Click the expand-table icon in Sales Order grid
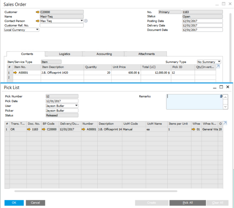The width and height of the screenshot is (234, 208). click(218, 67)
